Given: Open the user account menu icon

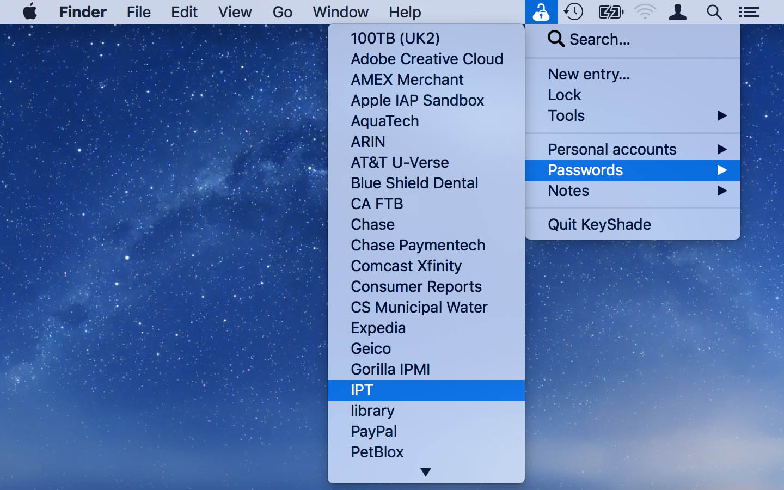Looking at the screenshot, I should (678, 11).
